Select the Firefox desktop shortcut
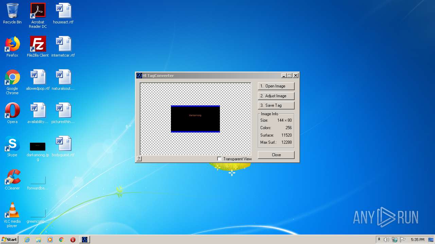 click(x=12, y=47)
